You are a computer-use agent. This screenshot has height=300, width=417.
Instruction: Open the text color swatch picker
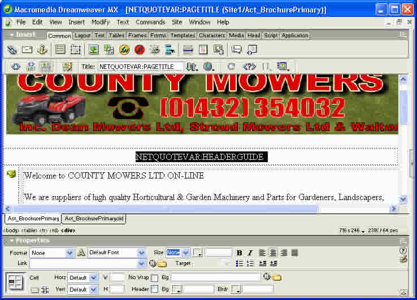pos(197,253)
